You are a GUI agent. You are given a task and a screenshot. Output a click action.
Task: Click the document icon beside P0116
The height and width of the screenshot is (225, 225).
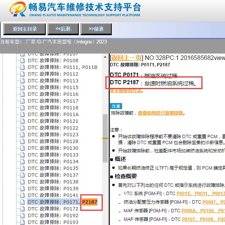coord(22,94)
